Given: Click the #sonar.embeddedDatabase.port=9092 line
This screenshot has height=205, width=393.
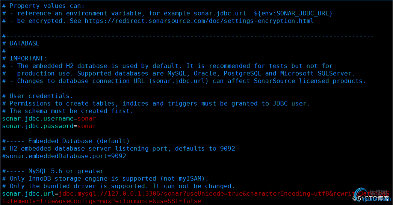Looking at the screenshot, I should tap(64, 156).
